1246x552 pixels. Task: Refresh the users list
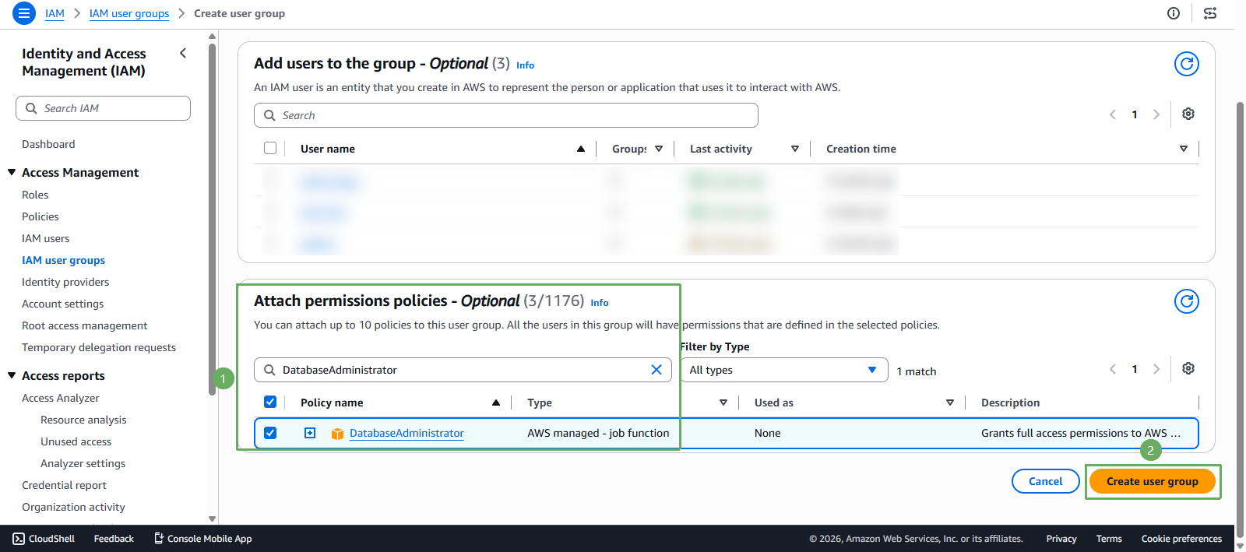click(1187, 64)
